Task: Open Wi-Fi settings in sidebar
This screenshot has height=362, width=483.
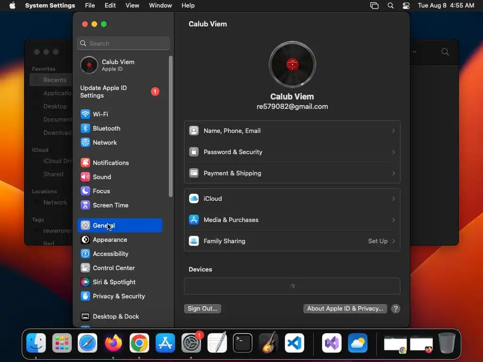Action: pos(119,114)
